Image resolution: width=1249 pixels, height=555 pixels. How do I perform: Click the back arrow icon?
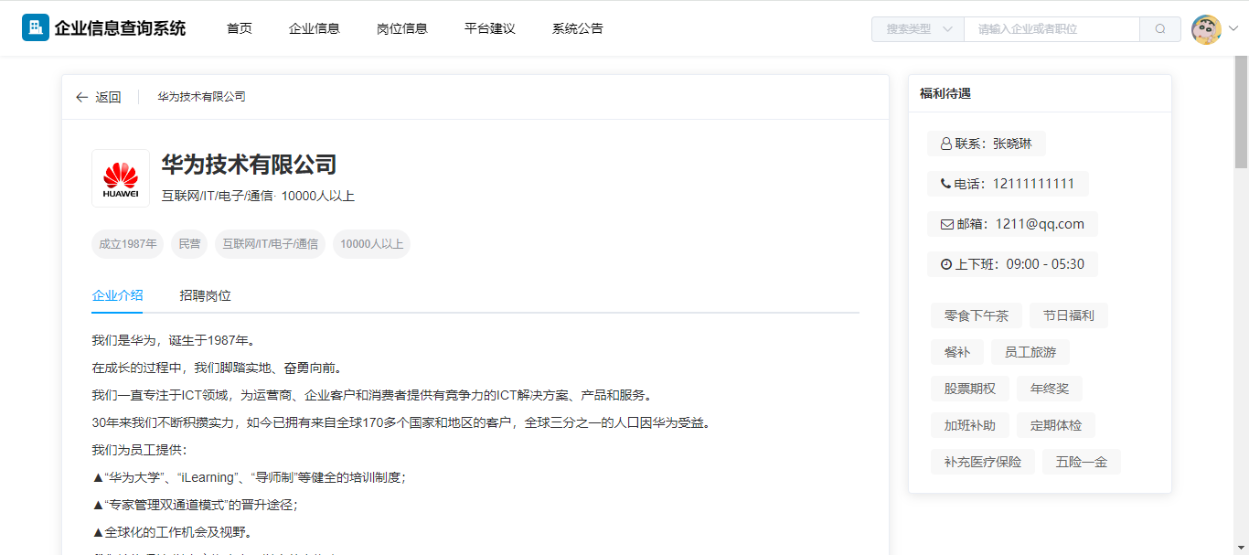[x=82, y=97]
